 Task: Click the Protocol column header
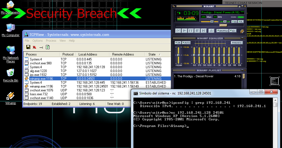coord(68,54)
